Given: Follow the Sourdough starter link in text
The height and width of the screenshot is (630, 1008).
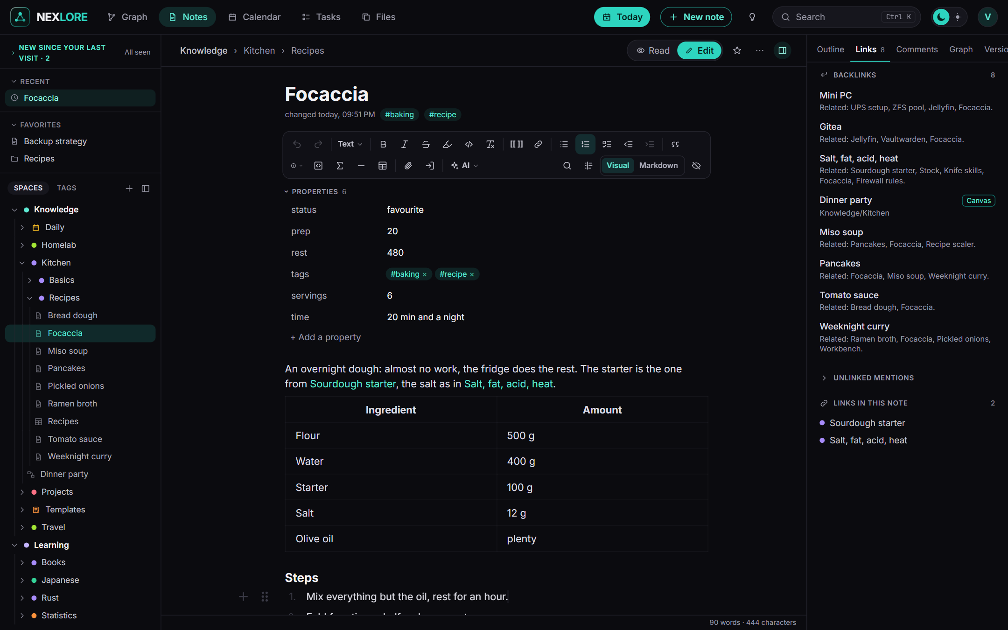Looking at the screenshot, I should pyautogui.click(x=353, y=384).
